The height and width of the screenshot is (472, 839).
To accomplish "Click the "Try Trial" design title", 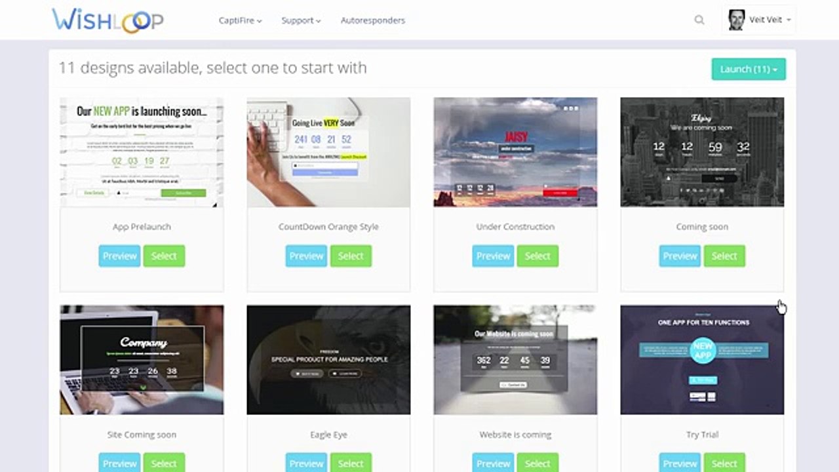I will click(x=702, y=435).
